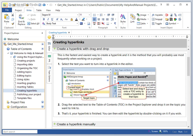Open Topic Options side tab
The image size is (193, 136).
[49, 74]
